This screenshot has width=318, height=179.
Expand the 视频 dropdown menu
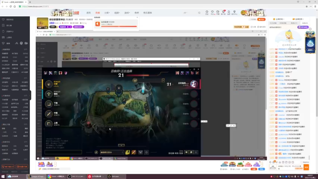[x=117, y=13]
